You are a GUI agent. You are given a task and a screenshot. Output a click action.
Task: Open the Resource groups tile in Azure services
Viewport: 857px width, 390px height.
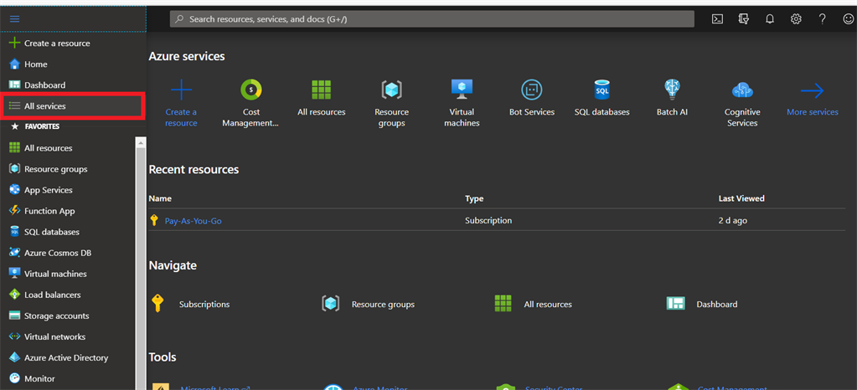point(391,103)
